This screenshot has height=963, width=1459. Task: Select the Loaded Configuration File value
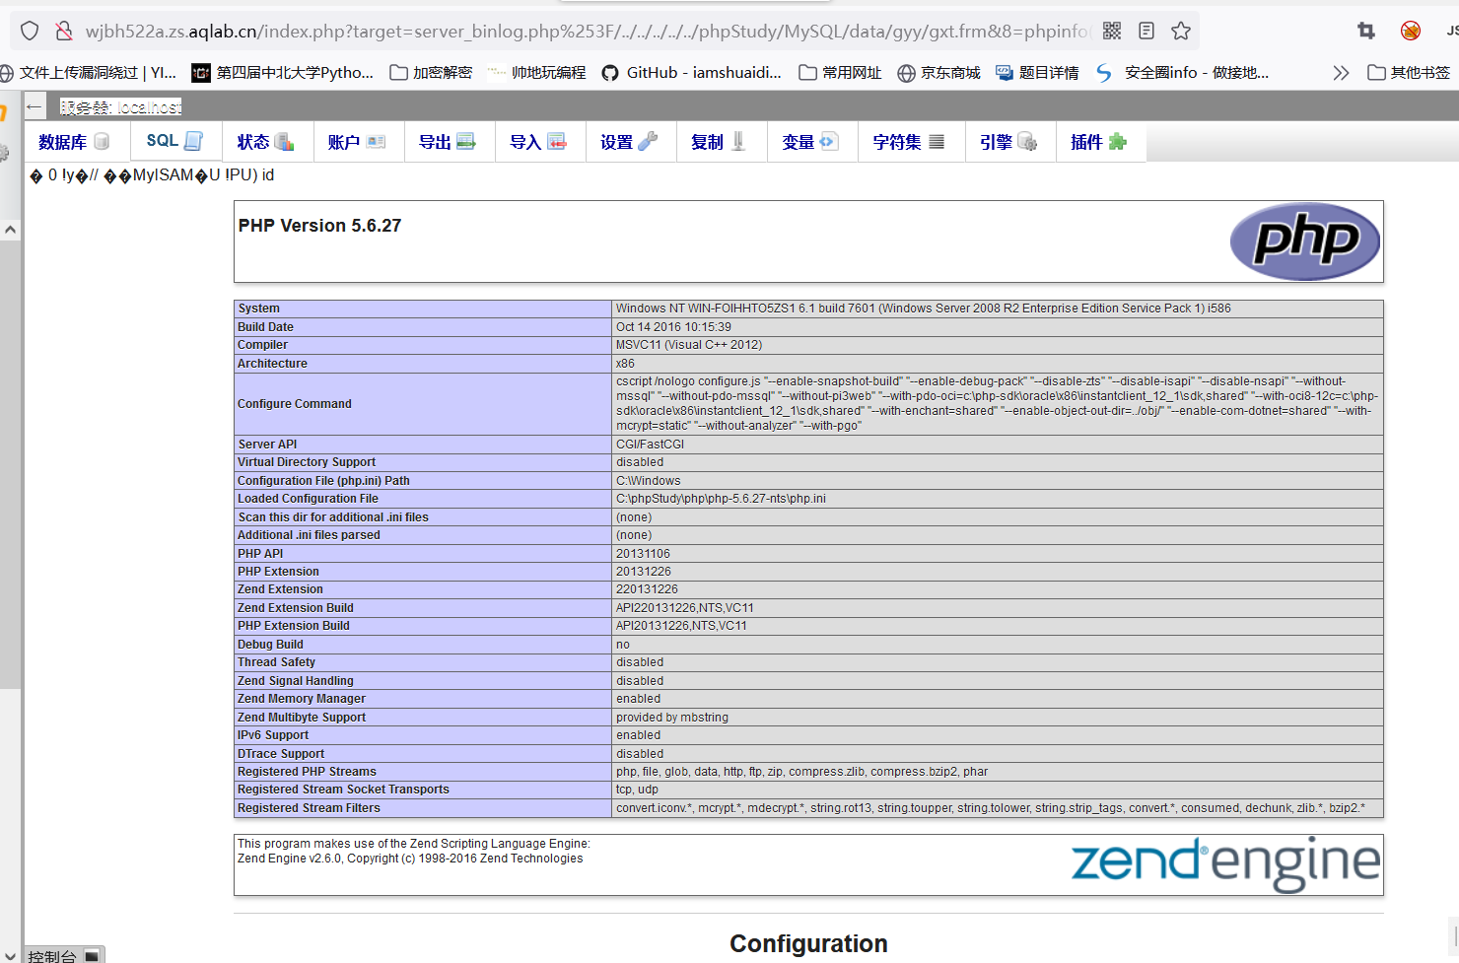pyautogui.click(x=721, y=499)
